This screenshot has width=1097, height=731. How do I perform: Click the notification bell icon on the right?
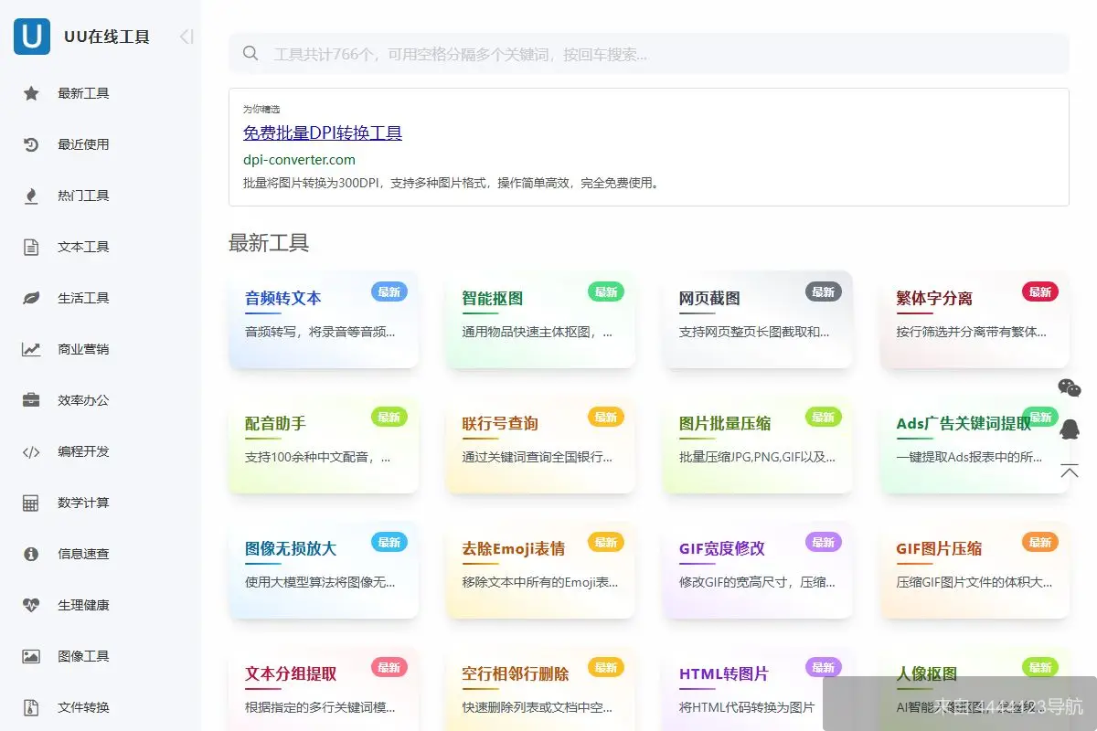tap(1070, 429)
